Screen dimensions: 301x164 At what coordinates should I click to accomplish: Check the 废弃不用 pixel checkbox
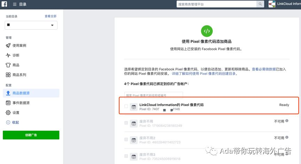pyautogui.click(x=126, y=123)
